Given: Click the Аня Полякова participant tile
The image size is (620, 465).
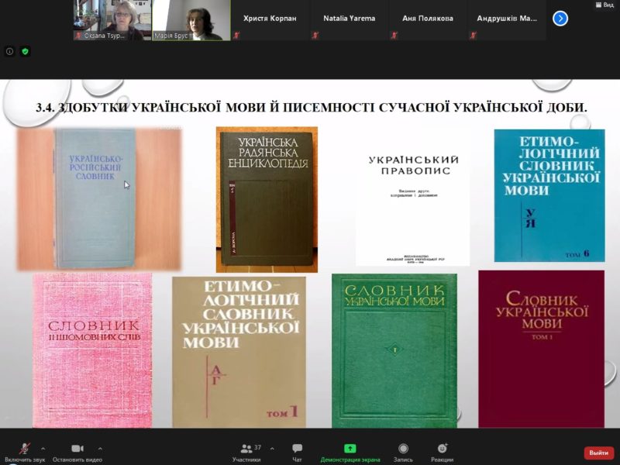Looking at the screenshot, I should 428,19.
